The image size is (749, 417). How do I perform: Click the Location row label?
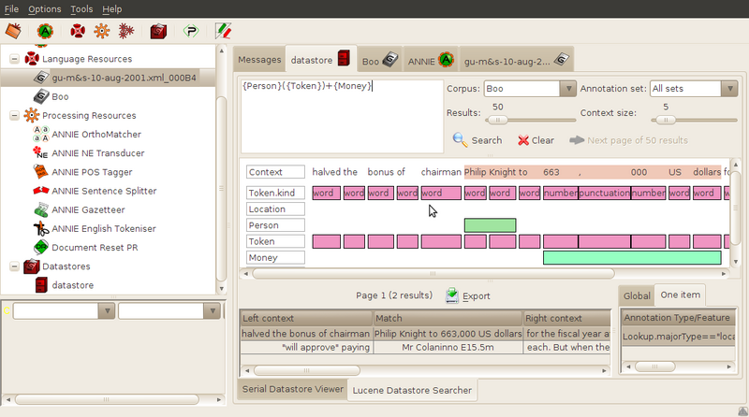click(275, 209)
